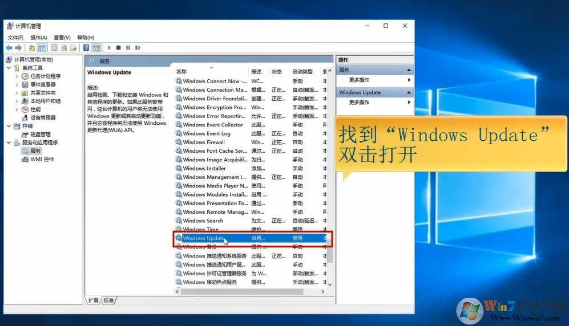Viewport: 569px width, 326px height.
Task: Click the services list scroll-down arrow
Action: [329, 285]
